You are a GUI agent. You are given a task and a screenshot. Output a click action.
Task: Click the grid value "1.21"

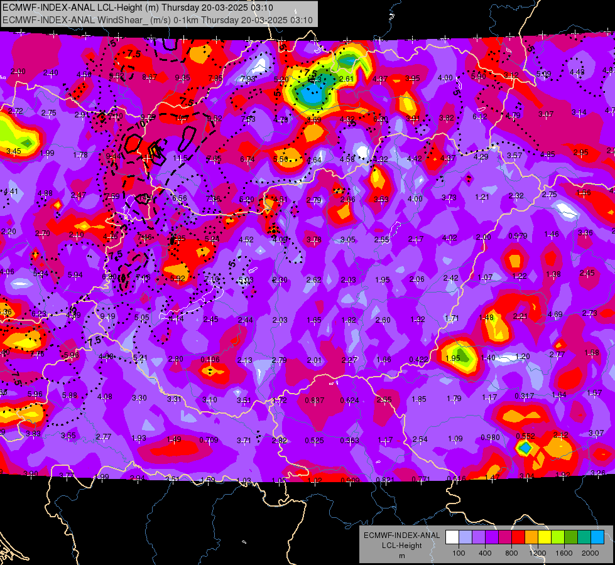(x=482, y=197)
